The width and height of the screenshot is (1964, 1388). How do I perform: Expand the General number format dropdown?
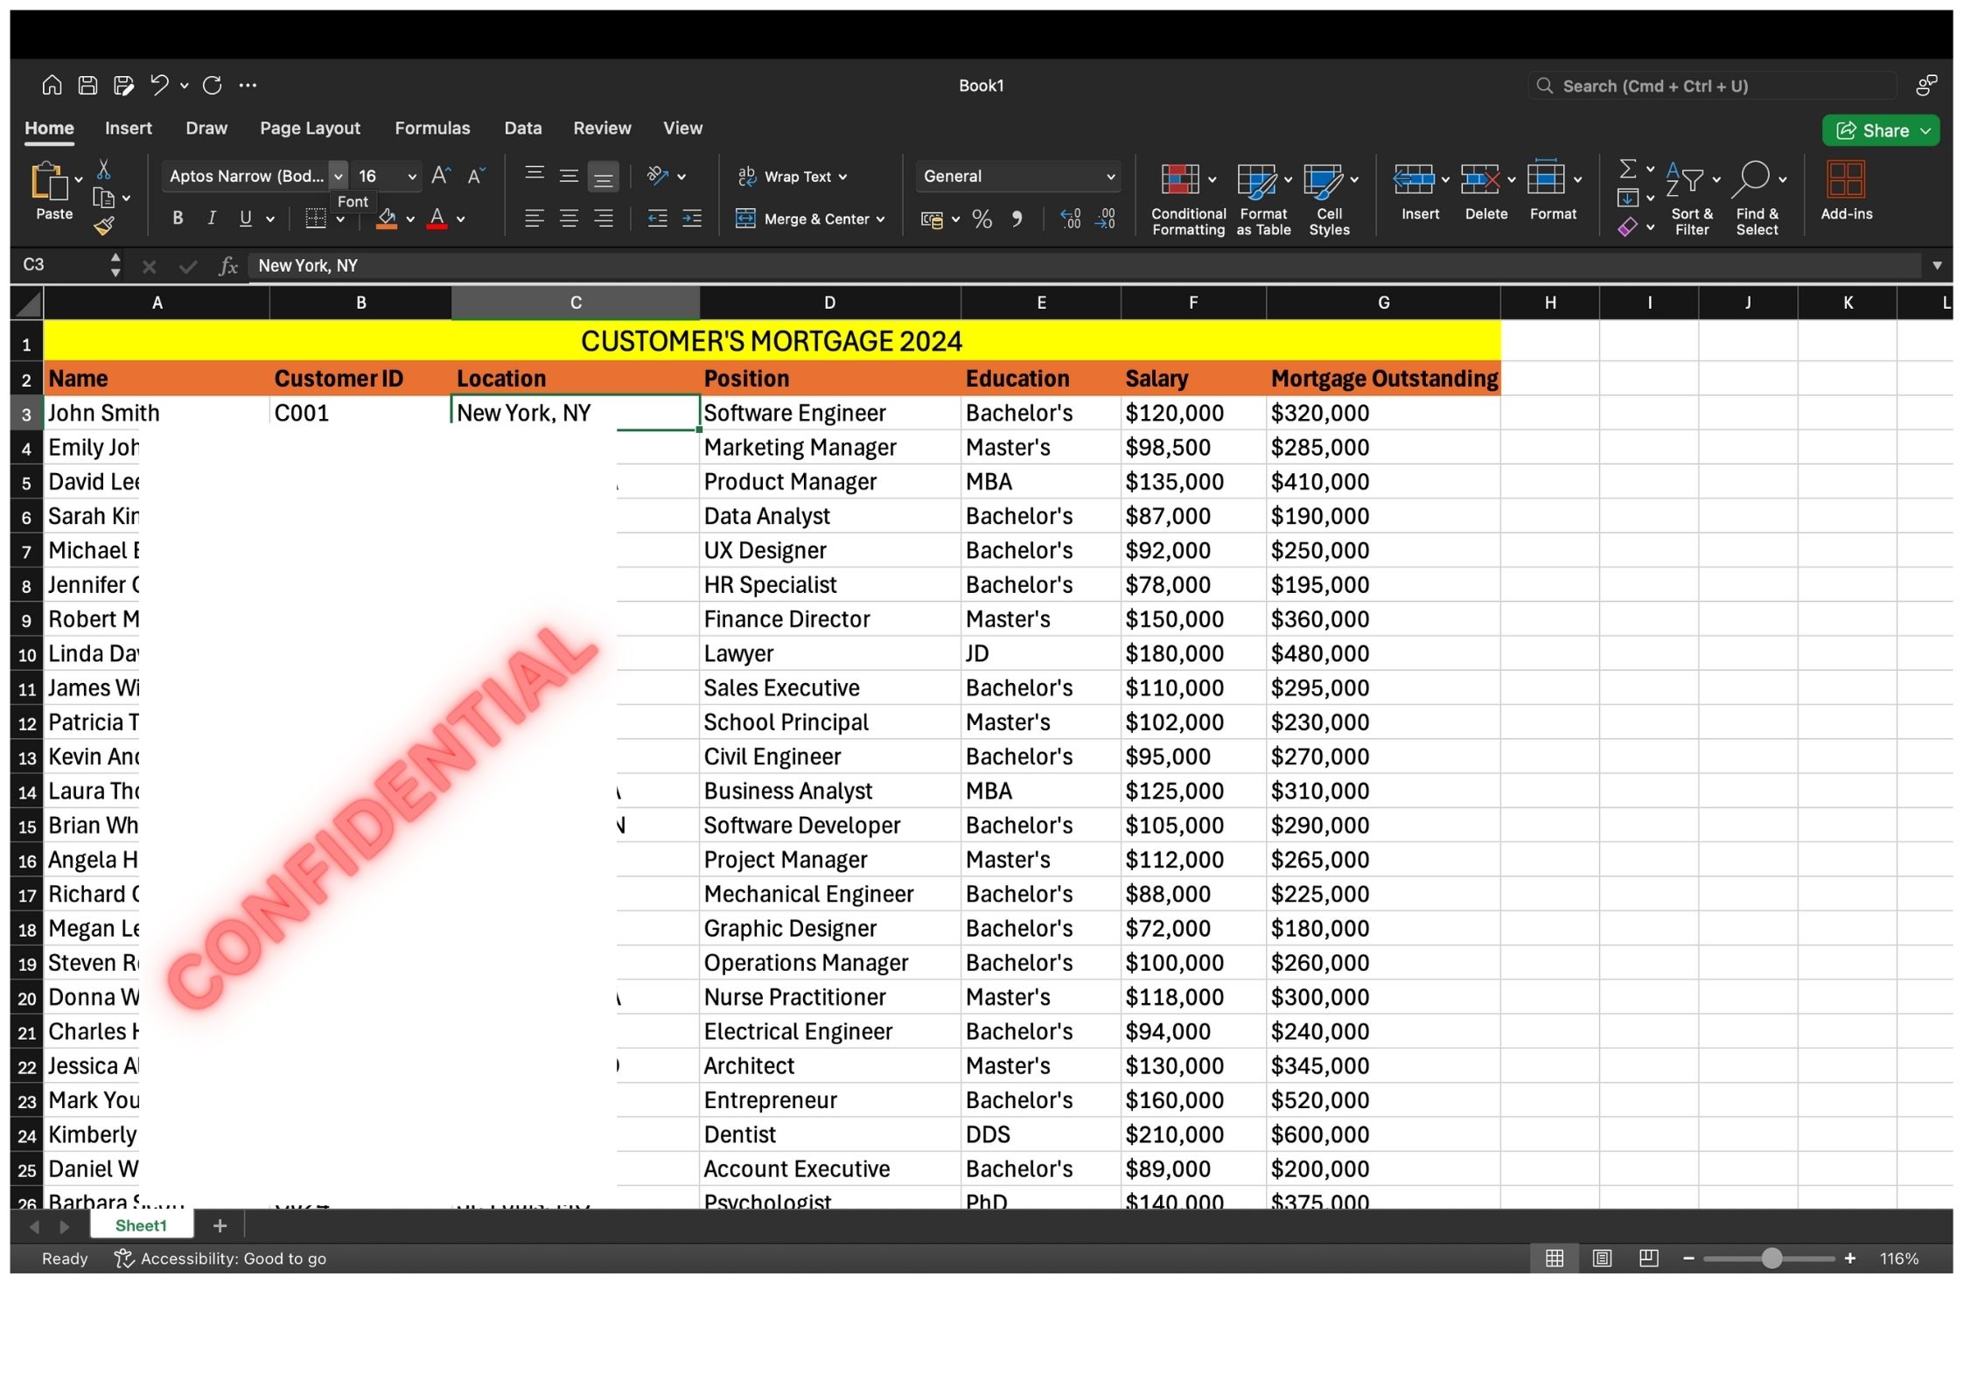click(x=1110, y=176)
